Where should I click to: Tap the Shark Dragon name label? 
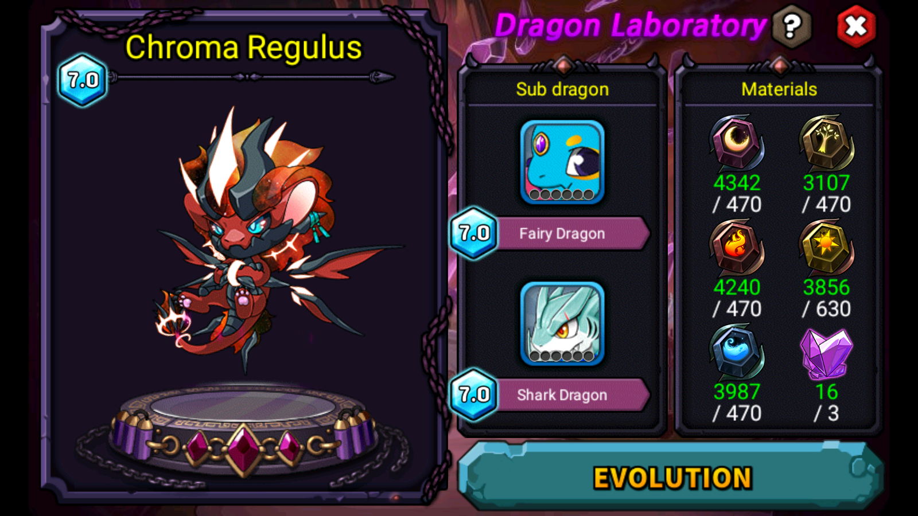[562, 395]
